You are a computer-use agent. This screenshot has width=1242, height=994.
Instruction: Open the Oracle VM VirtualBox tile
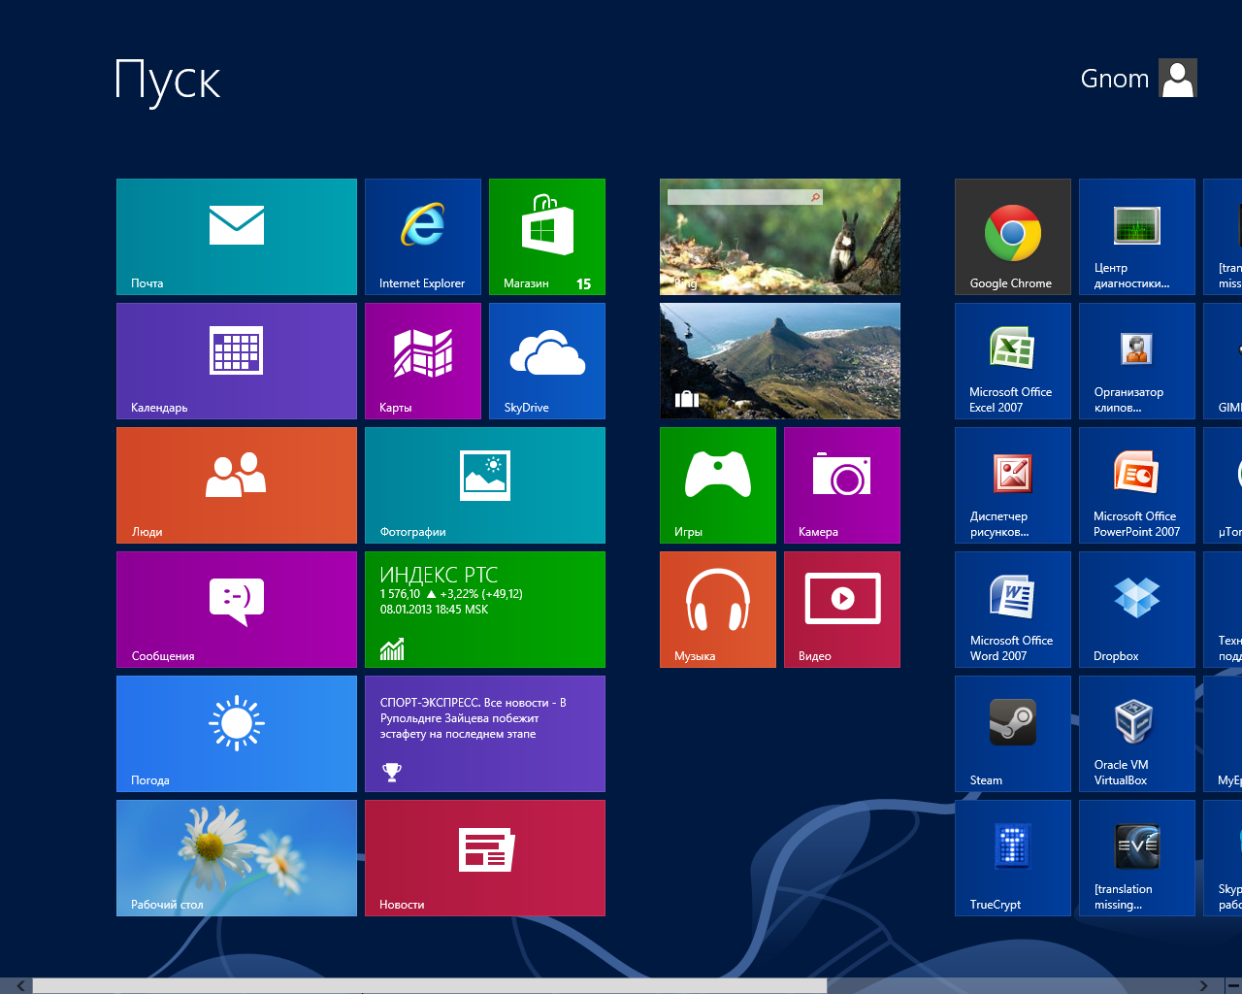click(1137, 734)
